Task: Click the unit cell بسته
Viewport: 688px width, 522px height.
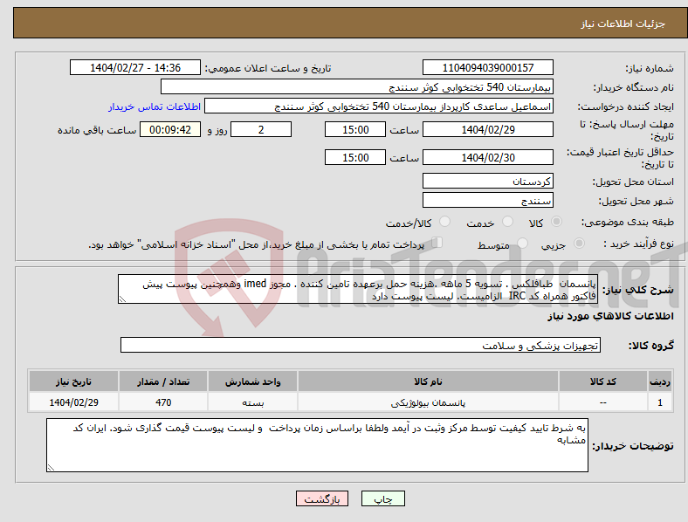Action: (252, 402)
